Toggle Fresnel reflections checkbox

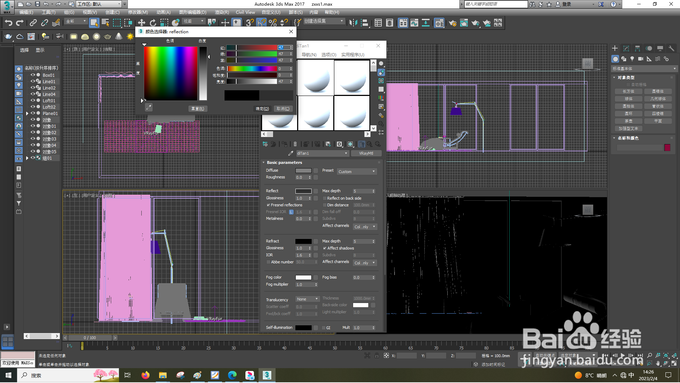[x=268, y=205]
